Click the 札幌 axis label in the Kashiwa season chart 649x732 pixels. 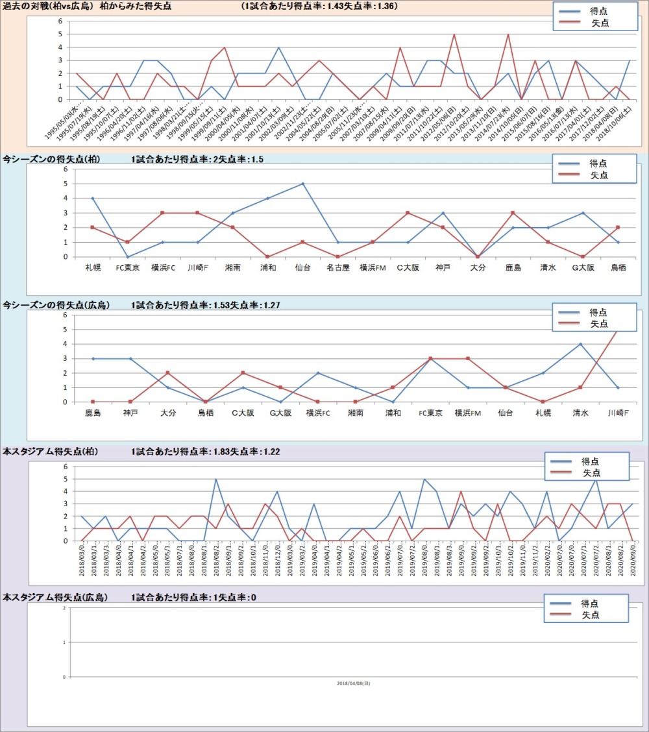pyautogui.click(x=93, y=267)
